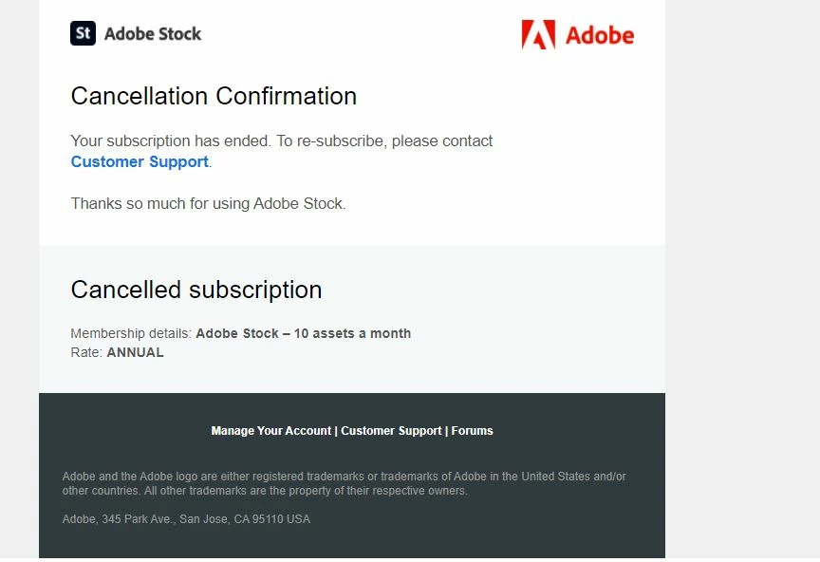Image resolution: width=820 pixels, height=562 pixels.
Task: Click the red Adobe A logo icon
Action: [538, 35]
